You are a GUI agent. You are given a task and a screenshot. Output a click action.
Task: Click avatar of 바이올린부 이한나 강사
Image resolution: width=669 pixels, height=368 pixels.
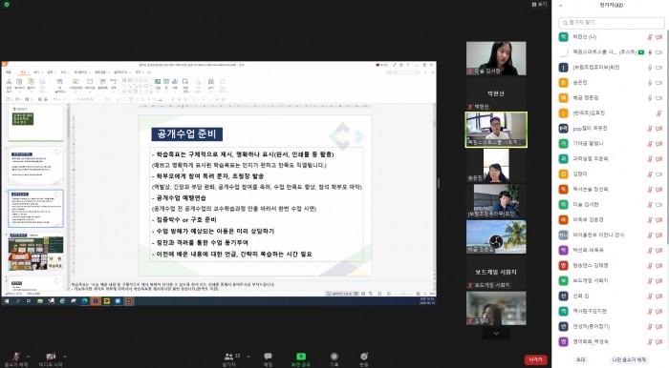[564, 235]
